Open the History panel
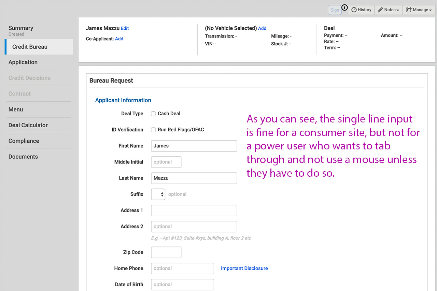Screen dimensions: 437x291 [x=361, y=10]
